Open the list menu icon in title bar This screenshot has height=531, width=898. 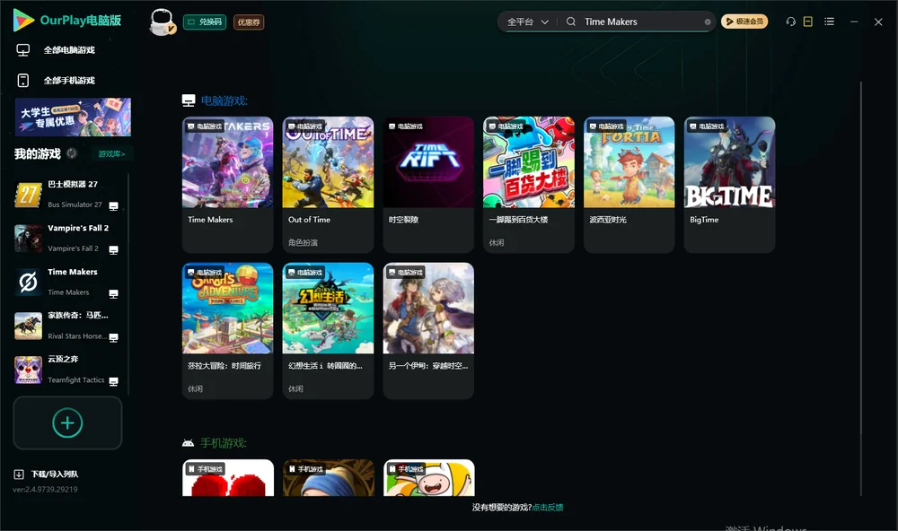tap(829, 22)
